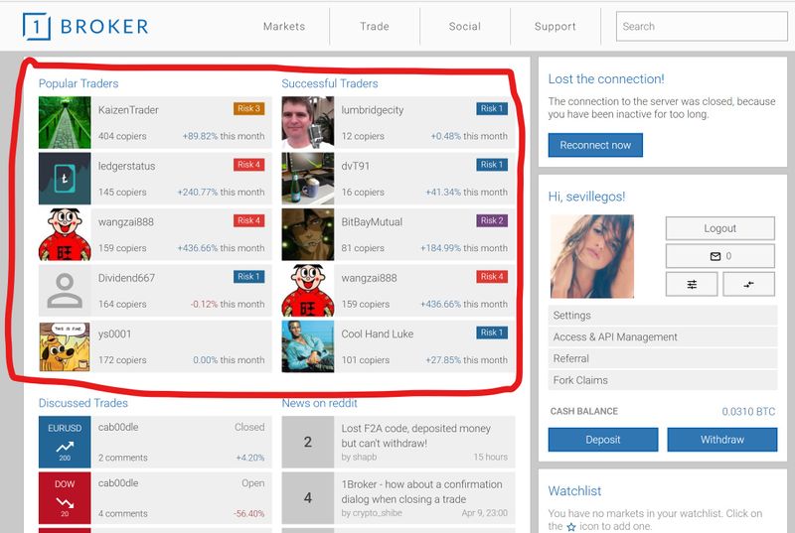795x533 pixels.
Task: Open the Trade menu
Action: (x=375, y=27)
